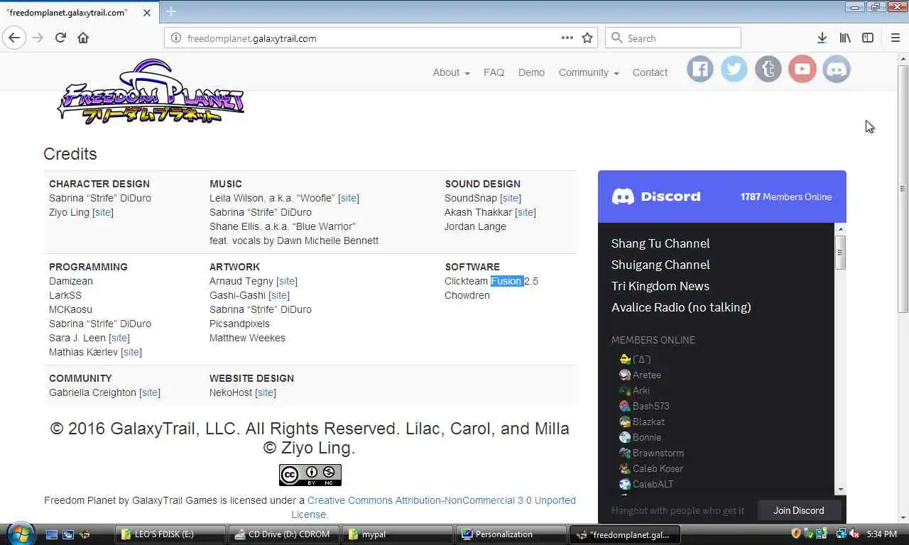This screenshot has height=545, width=909.
Task: Open SoundSnap's site link
Action: pyautogui.click(x=511, y=198)
